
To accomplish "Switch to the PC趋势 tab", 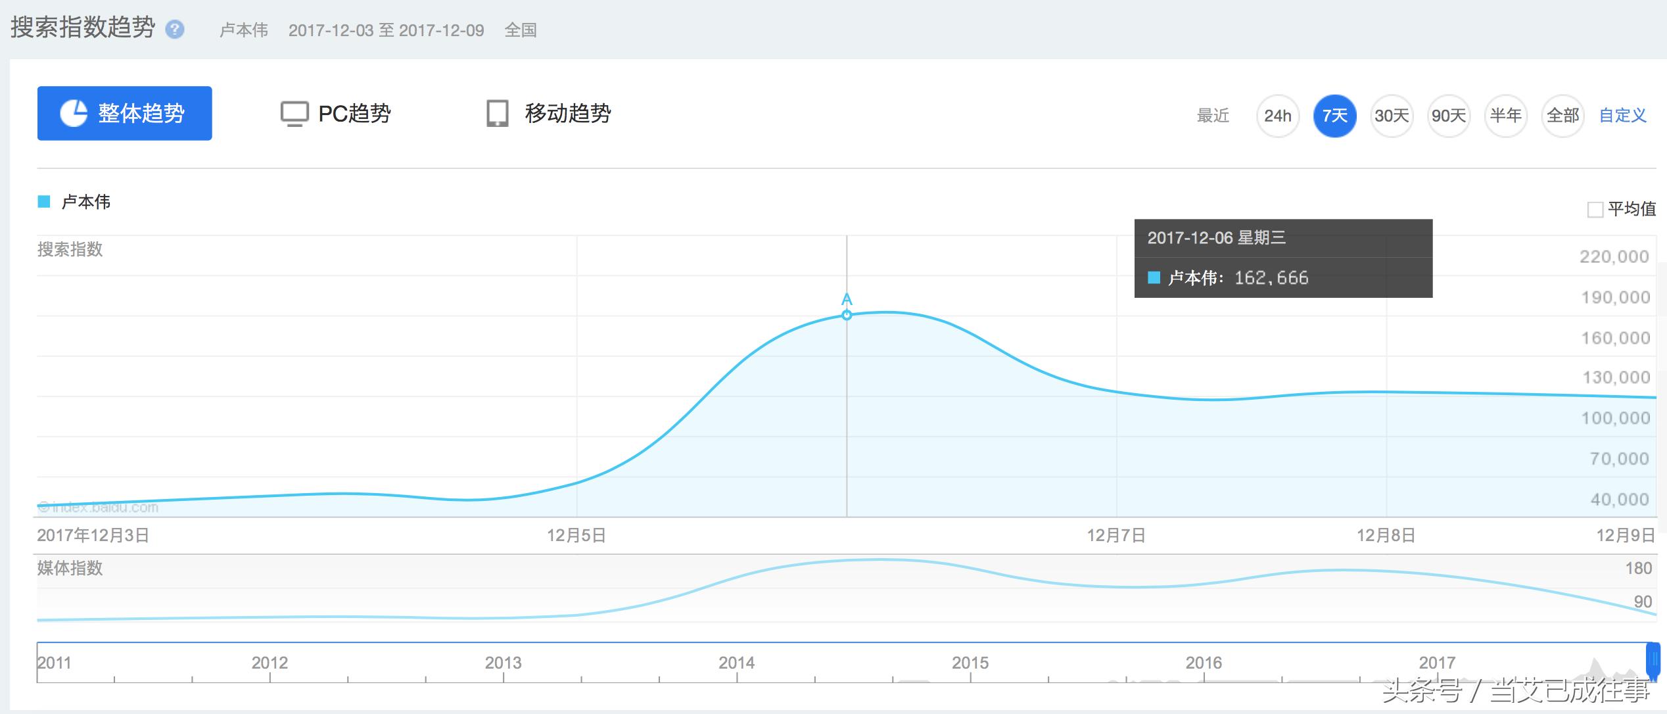I will point(354,114).
